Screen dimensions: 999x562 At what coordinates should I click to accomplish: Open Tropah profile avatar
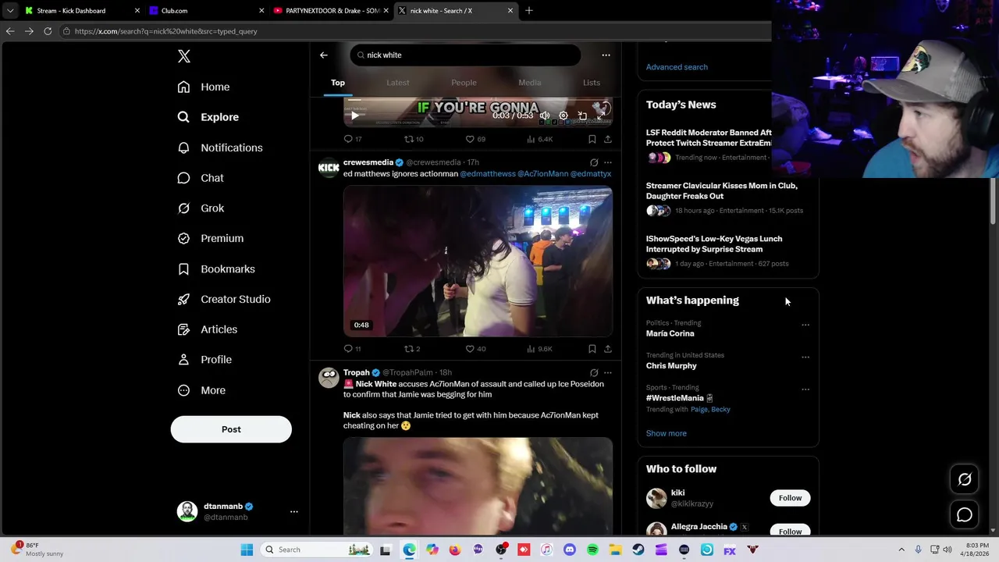pyautogui.click(x=329, y=378)
